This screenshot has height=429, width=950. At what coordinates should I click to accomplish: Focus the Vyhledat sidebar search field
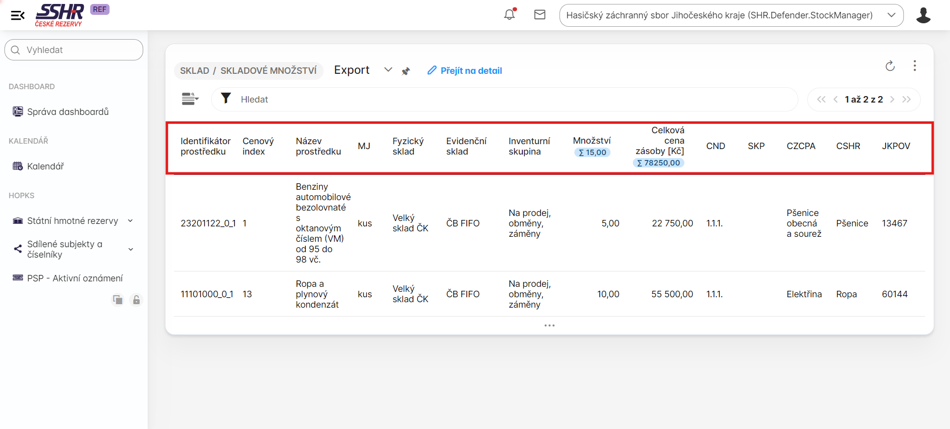(x=74, y=50)
